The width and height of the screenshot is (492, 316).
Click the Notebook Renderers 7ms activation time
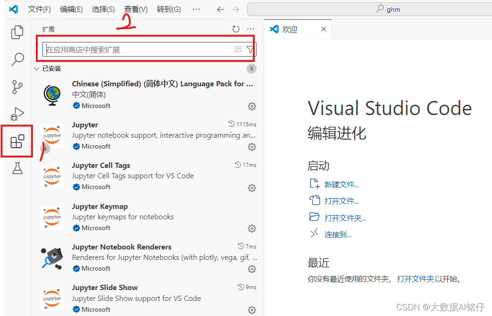coord(247,246)
